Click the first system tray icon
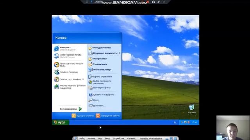The width and height of the screenshot is (250, 140). point(182,122)
